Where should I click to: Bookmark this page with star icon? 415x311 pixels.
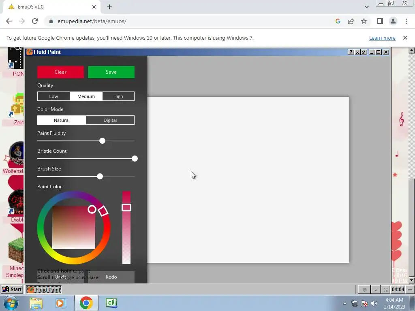tap(364, 21)
